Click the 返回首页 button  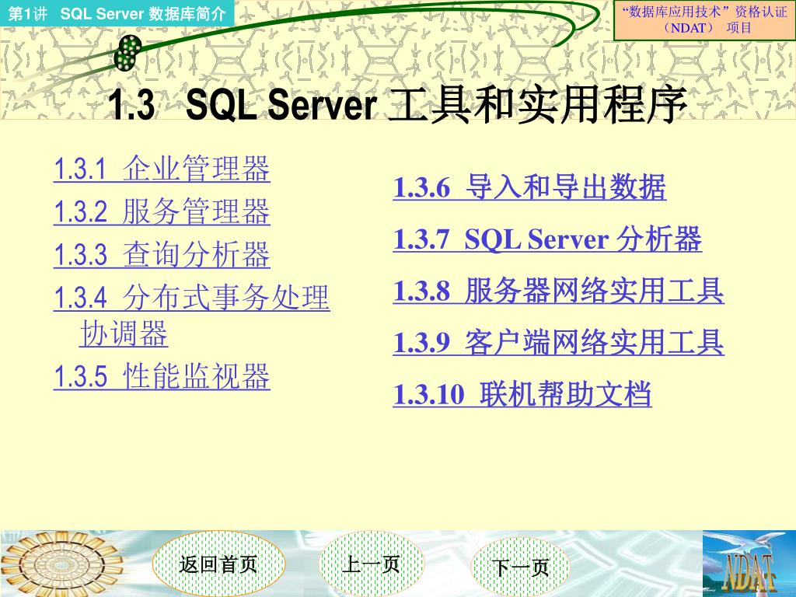coord(218,564)
